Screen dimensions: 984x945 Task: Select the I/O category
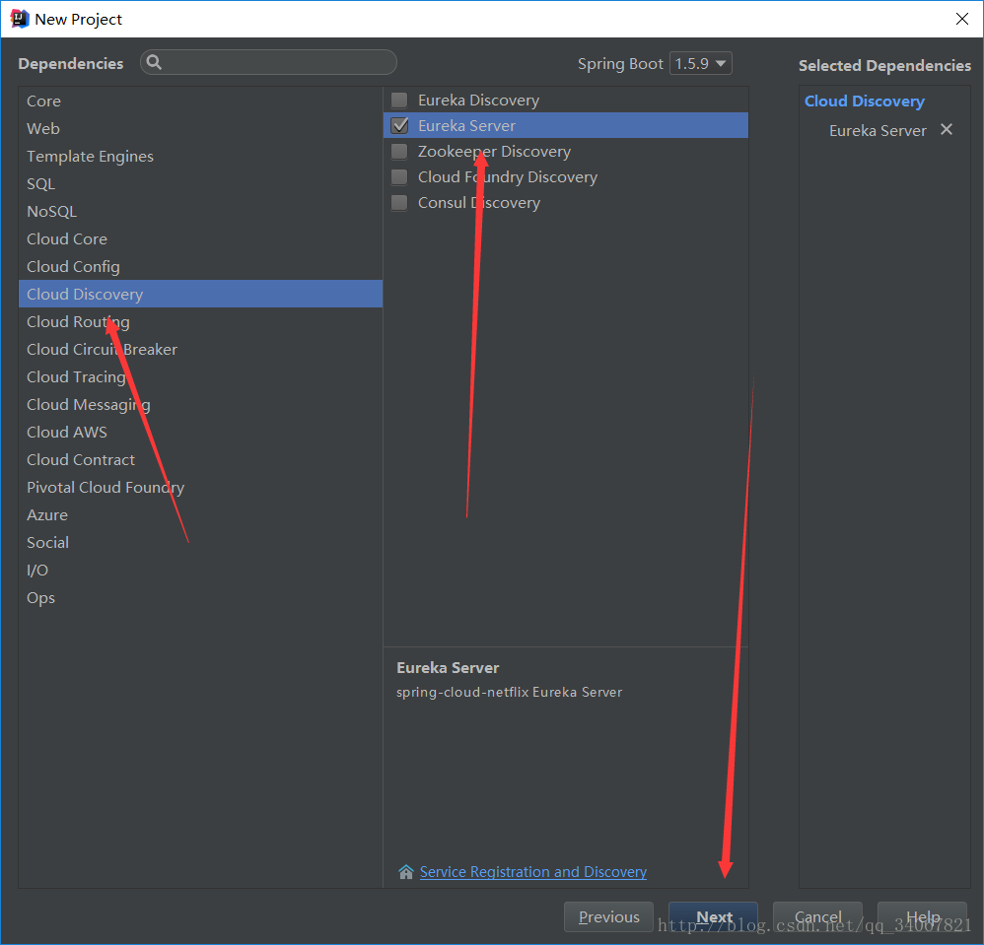200,570
